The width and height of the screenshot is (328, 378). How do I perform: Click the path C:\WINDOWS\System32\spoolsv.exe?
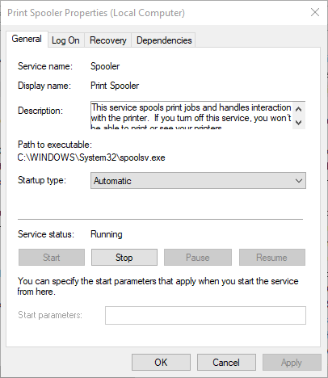tap(91, 157)
